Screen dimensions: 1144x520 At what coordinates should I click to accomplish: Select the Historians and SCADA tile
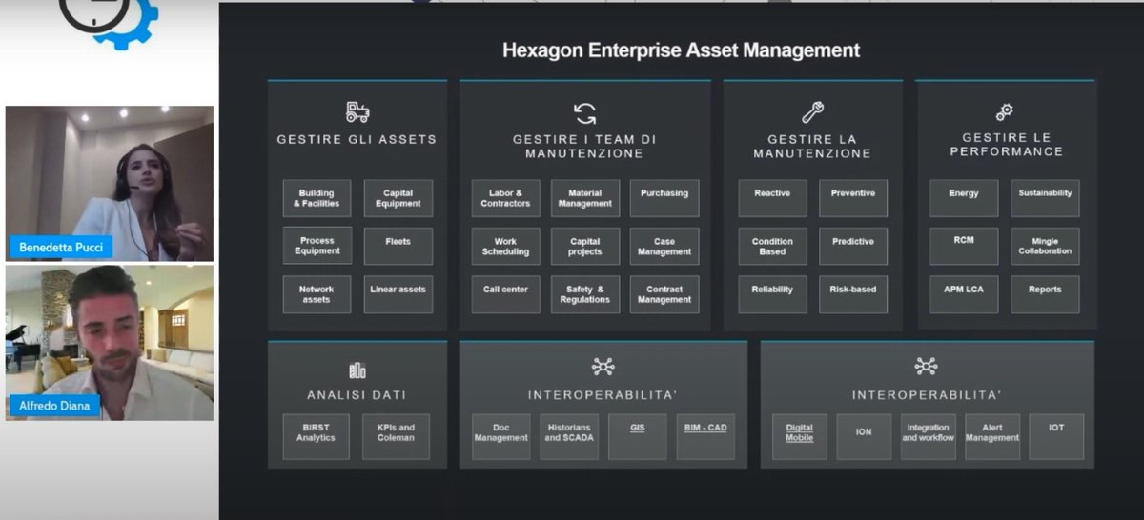click(x=569, y=437)
